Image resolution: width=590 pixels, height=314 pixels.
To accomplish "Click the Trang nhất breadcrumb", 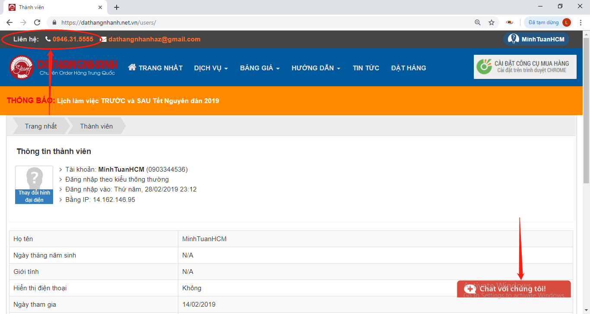I will [41, 126].
